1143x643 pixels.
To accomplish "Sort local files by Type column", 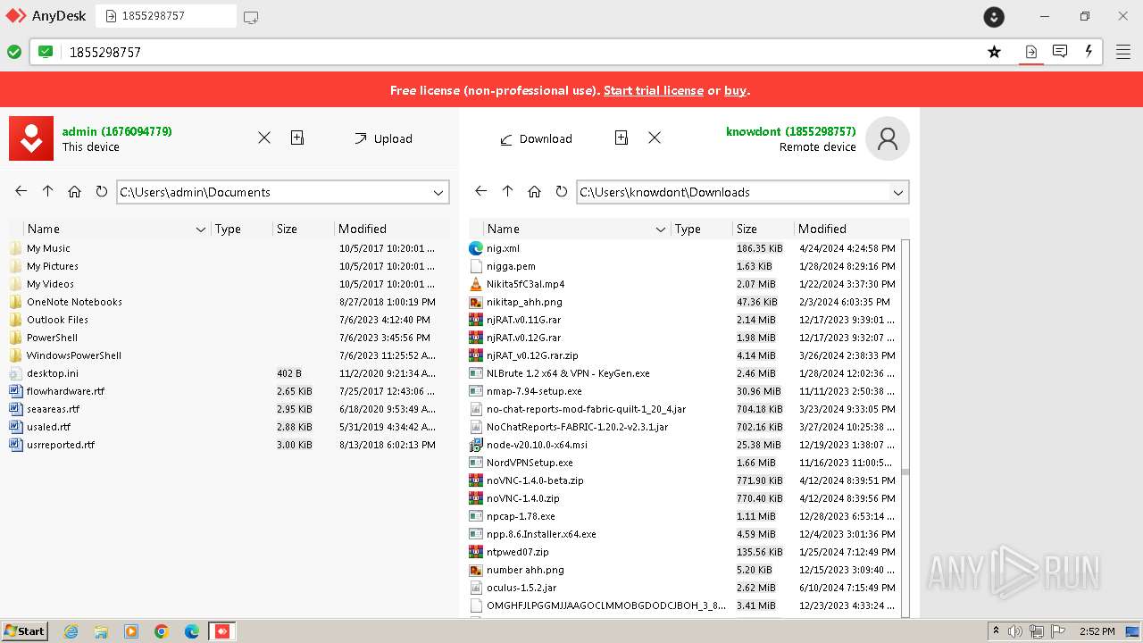I will click(x=228, y=229).
